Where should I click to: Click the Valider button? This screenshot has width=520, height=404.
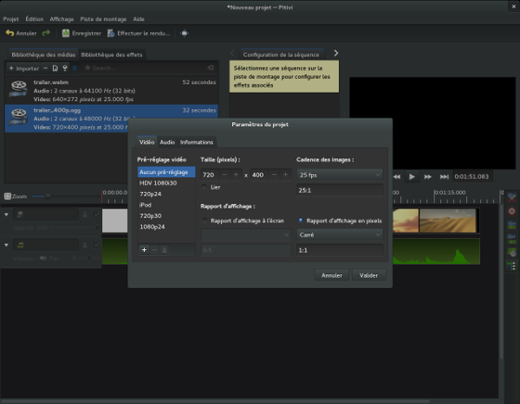click(x=368, y=275)
